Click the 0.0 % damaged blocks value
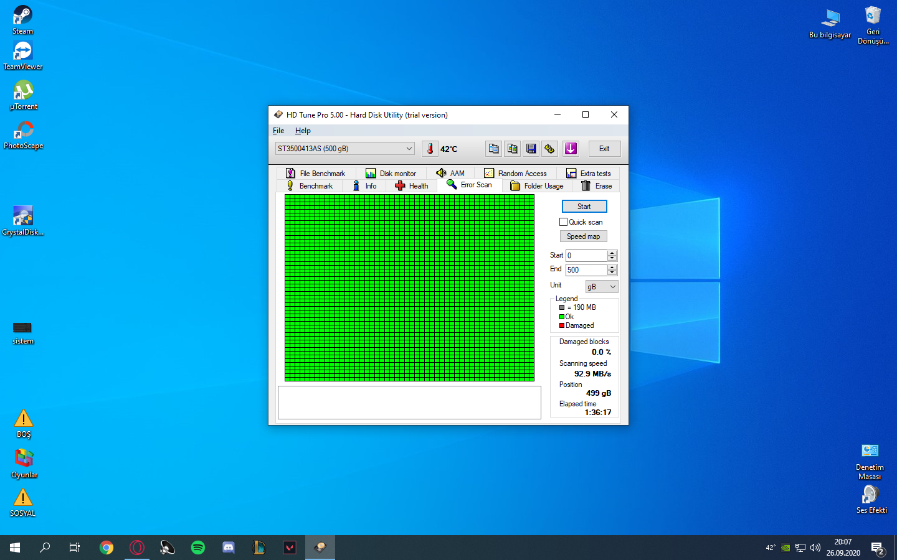This screenshot has width=897, height=560. click(601, 352)
